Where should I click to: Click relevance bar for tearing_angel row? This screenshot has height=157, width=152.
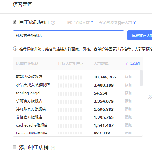pyautogui.click(x=70, y=94)
